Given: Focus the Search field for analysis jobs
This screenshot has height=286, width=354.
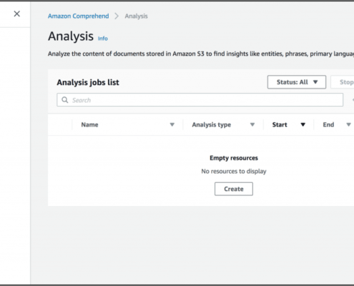Looking at the screenshot, I should (x=200, y=100).
